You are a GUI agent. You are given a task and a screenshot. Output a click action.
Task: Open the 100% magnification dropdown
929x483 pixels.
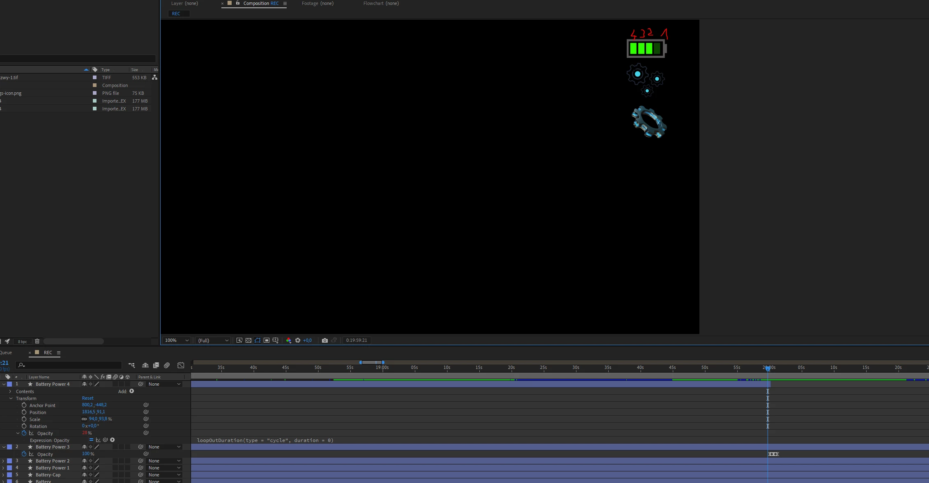point(177,341)
